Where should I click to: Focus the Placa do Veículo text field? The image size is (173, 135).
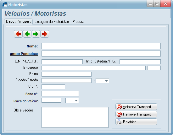51,100
